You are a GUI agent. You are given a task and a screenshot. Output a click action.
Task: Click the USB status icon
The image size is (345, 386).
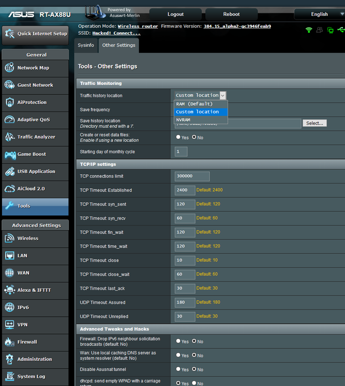click(x=341, y=30)
